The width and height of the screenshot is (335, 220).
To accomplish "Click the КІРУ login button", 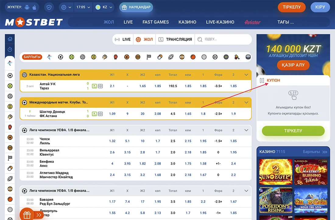I will pyautogui.click(x=320, y=7).
